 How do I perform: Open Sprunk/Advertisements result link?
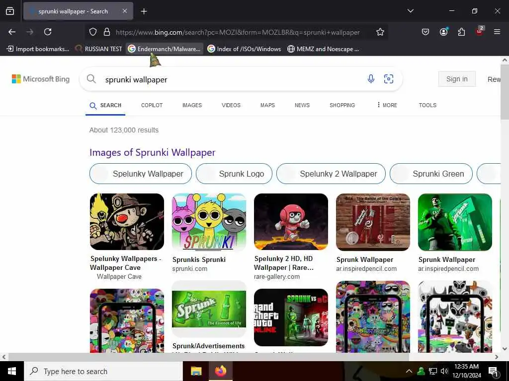tap(208, 346)
